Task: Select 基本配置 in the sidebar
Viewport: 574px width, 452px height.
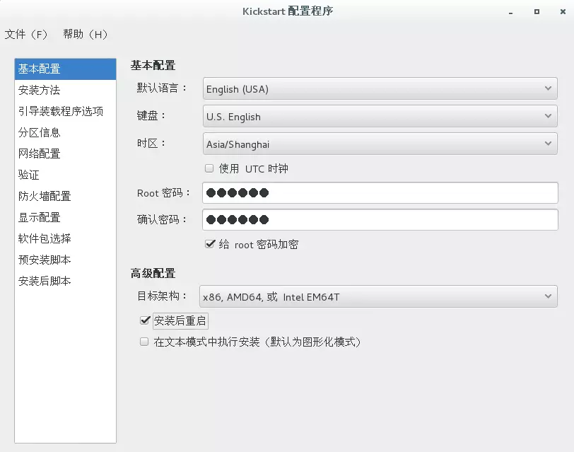Action: coord(66,69)
